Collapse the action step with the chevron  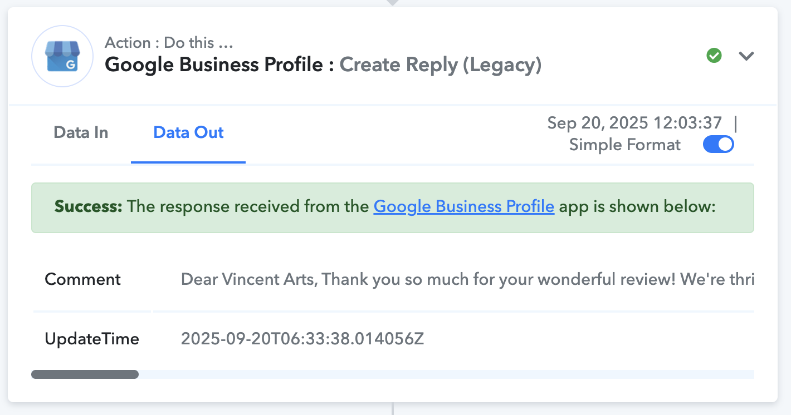[x=746, y=56]
